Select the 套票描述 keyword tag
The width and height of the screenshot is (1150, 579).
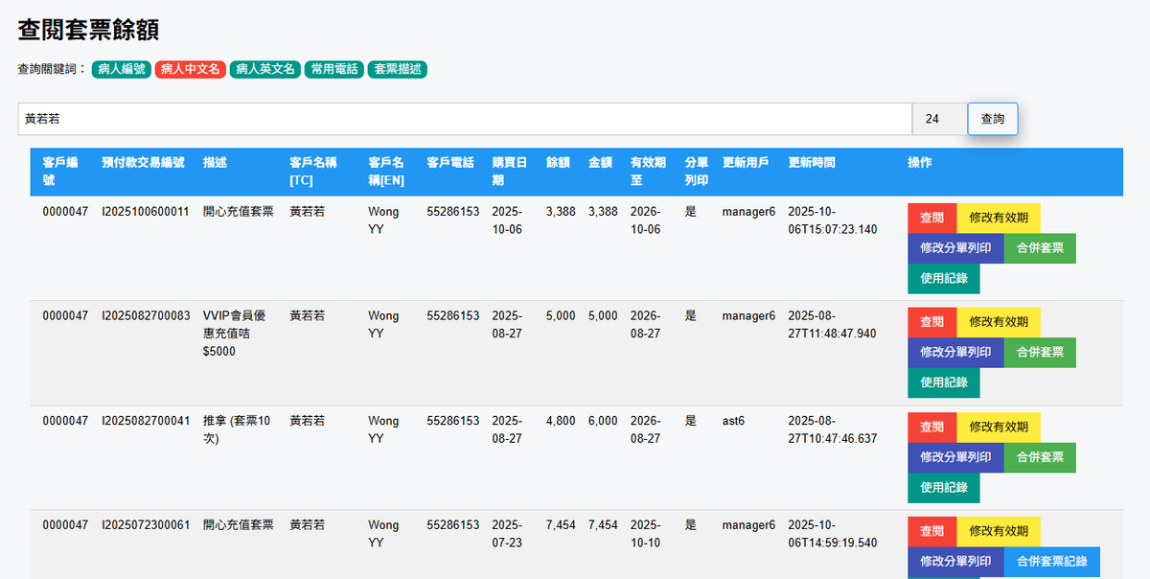coord(398,69)
